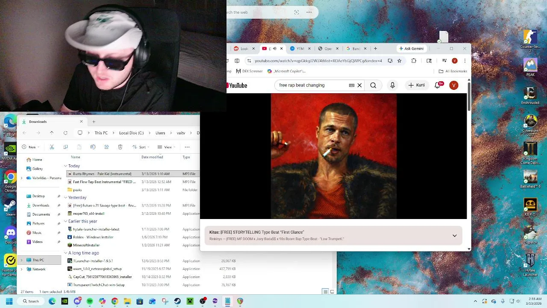
Task: Open Hytale Launcher desktop icon
Action: 530,265
